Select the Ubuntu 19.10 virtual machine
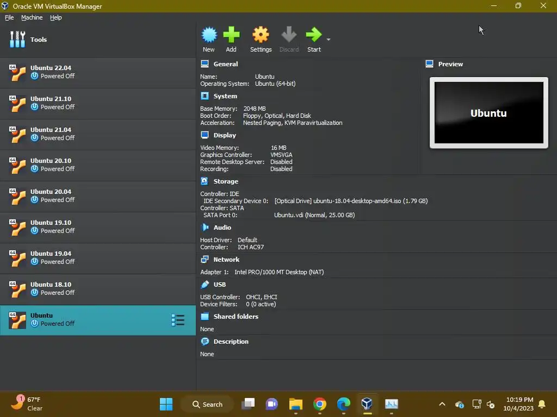Viewport: 557px width, 417px height. coord(98,227)
